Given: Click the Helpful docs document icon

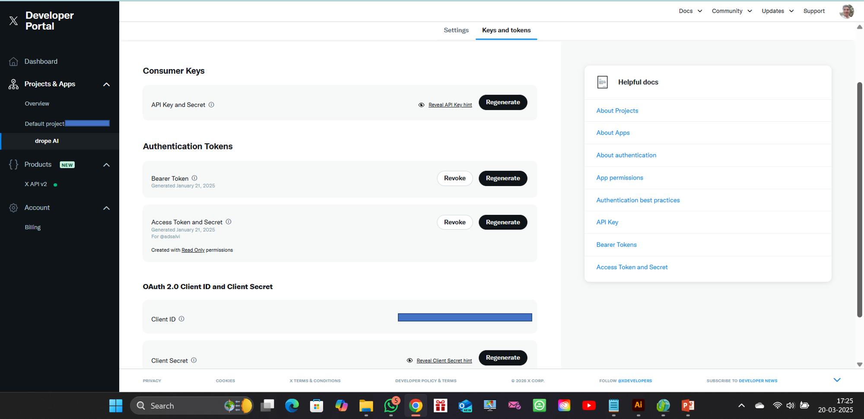Looking at the screenshot, I should (x=602, y=82).
